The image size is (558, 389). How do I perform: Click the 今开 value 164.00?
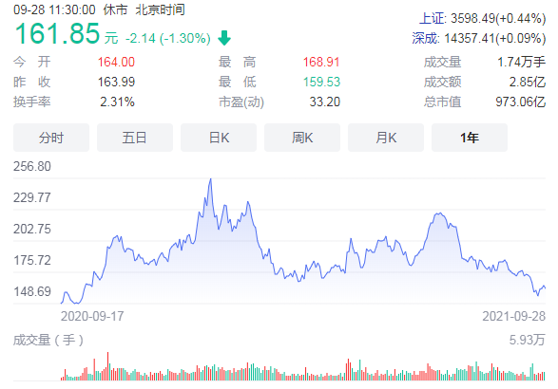[x=116, y=62]
